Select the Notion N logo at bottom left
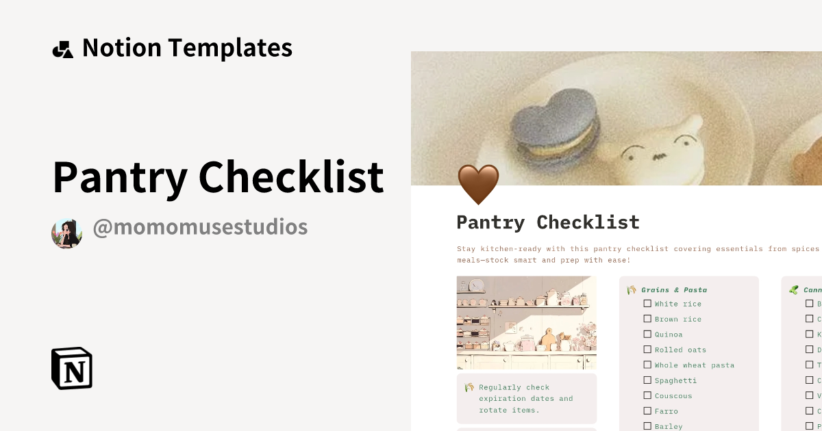822x431 pixels. 71,368
